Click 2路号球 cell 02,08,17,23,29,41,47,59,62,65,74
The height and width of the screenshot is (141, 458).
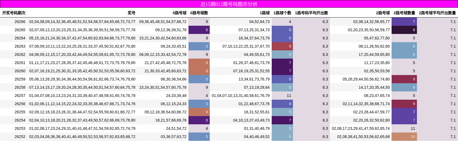pos(361,128)
